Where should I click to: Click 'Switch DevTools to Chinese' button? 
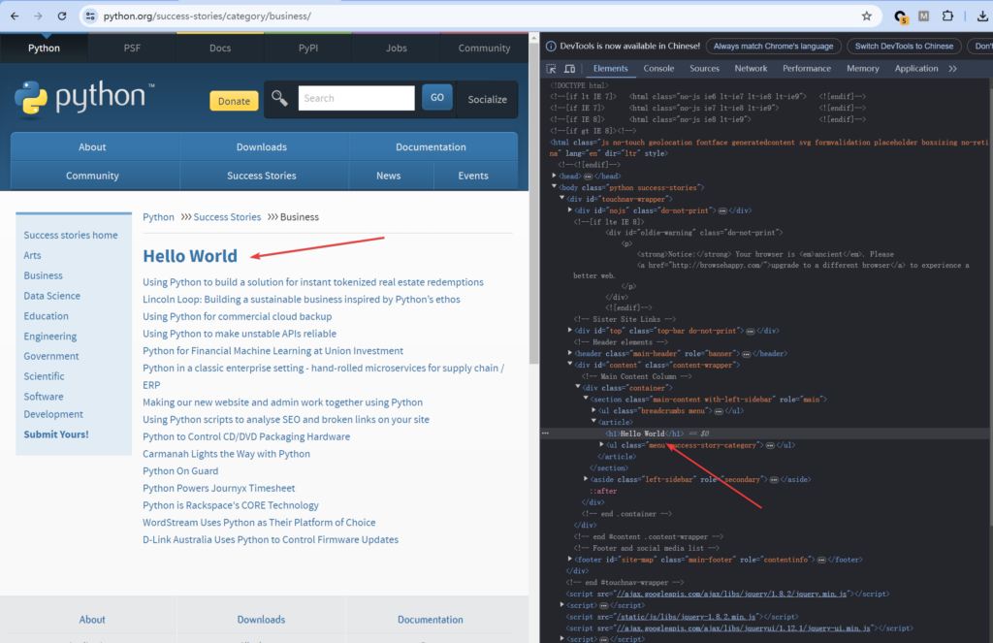tap(903, 46)
